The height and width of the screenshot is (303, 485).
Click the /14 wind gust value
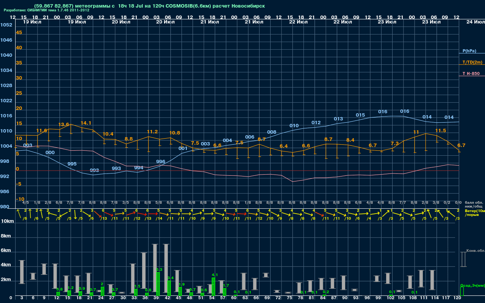(x=158, y=219)
